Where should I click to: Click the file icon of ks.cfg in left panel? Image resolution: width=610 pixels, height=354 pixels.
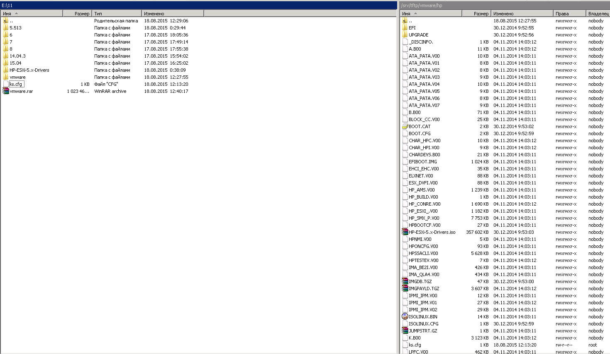[x=5, y=84]
